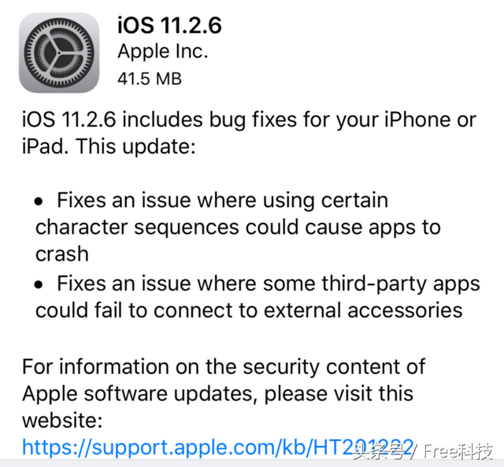Viewport: 504px width, 467px height.
Task: Click the 头条号 watermark text
Action: tap(380, 451)
